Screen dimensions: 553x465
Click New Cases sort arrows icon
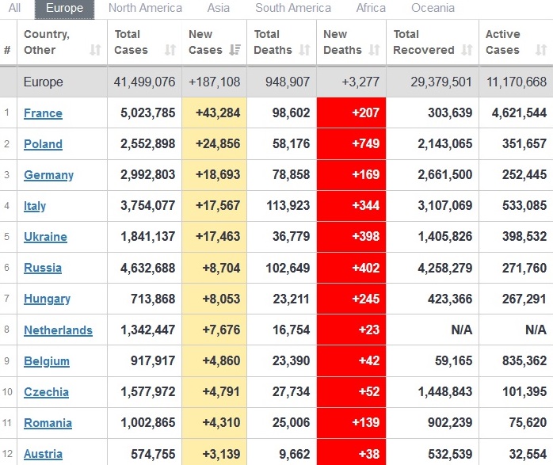point(235,50)
